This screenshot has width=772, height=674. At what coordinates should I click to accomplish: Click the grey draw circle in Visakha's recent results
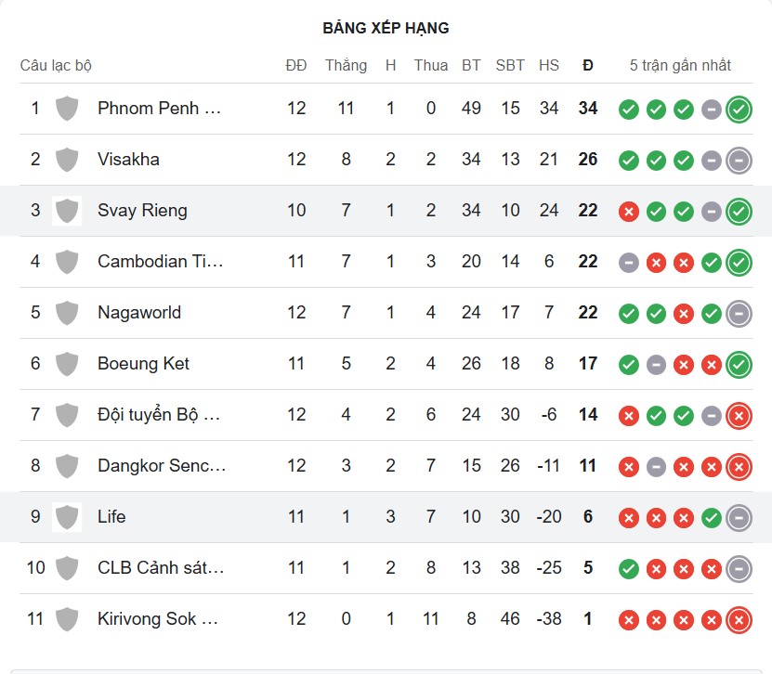(x=712, y=160)
